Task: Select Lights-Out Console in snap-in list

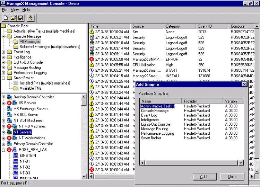Action: [x=155, y=124]
